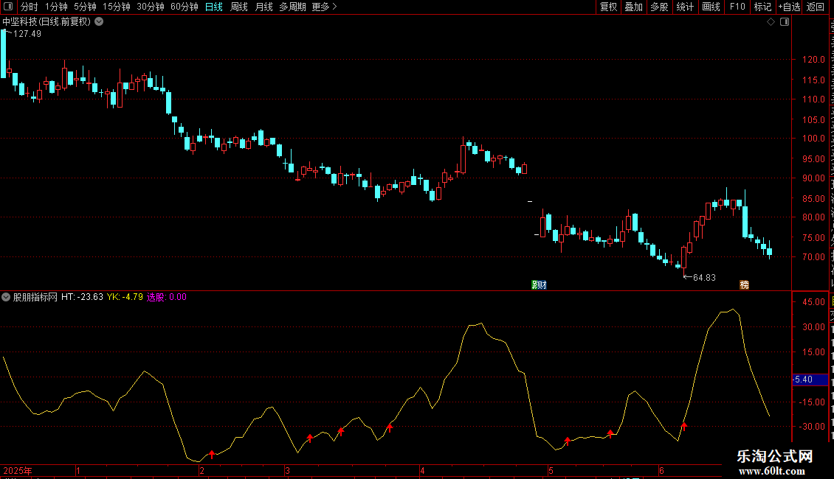Switch to 月线 monthly chart
Screen dimensions: 834x479
click(263, 7)
